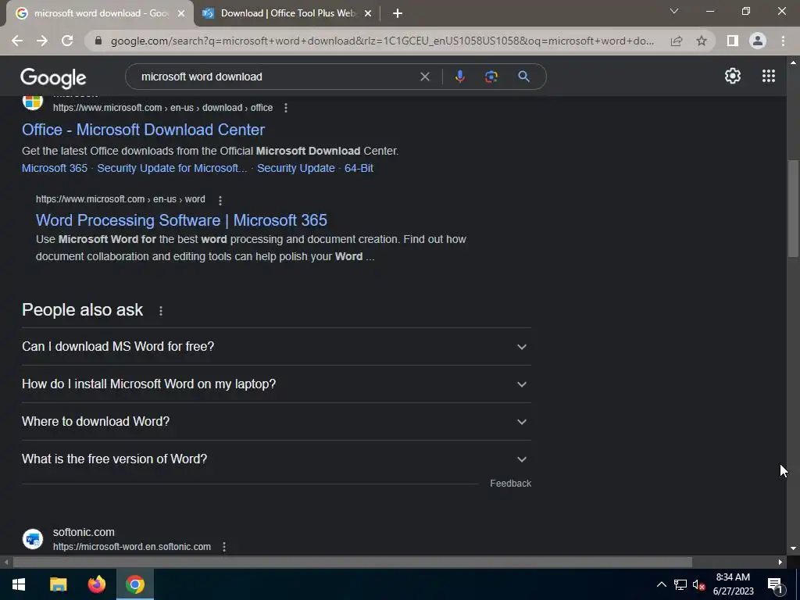
Task: Open People also ask options menu
Action: pos(161,311)
